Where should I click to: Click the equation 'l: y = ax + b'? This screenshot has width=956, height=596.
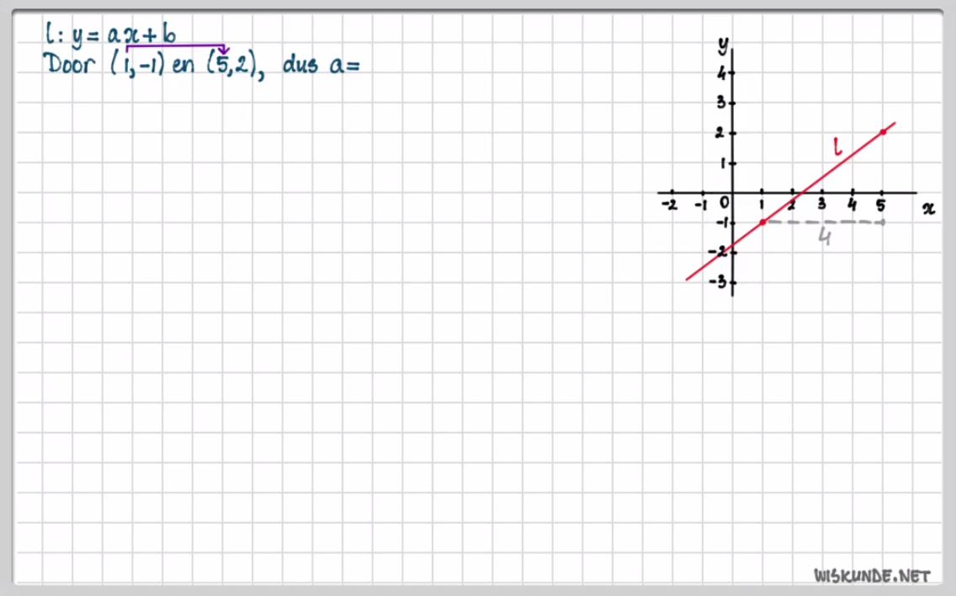click(x=111, y=35)
